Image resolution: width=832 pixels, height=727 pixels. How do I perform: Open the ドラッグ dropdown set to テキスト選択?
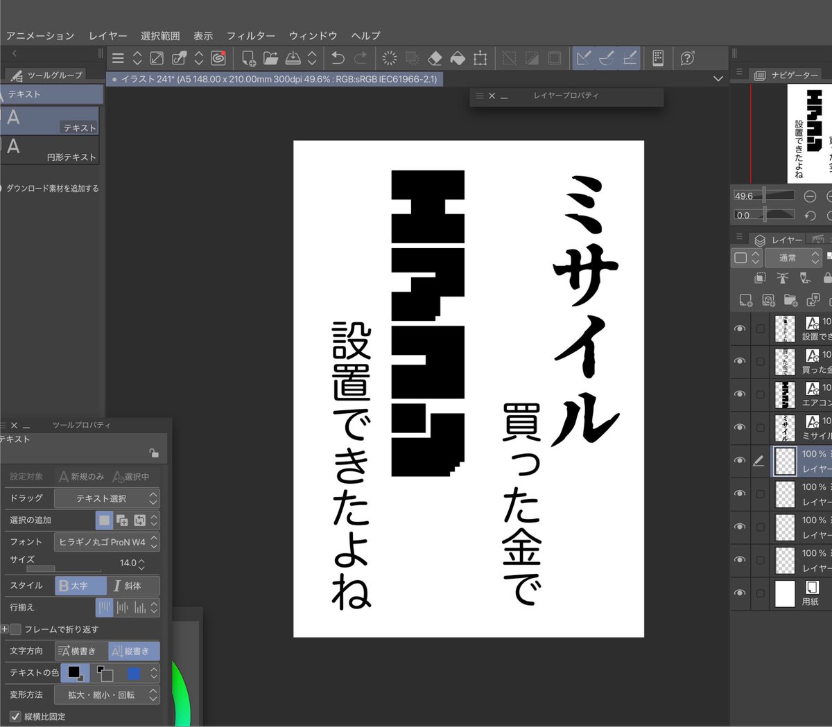(107, 498)
